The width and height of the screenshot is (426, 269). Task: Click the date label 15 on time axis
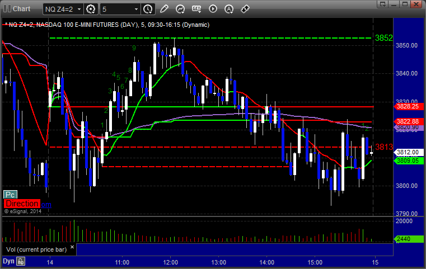375,262
